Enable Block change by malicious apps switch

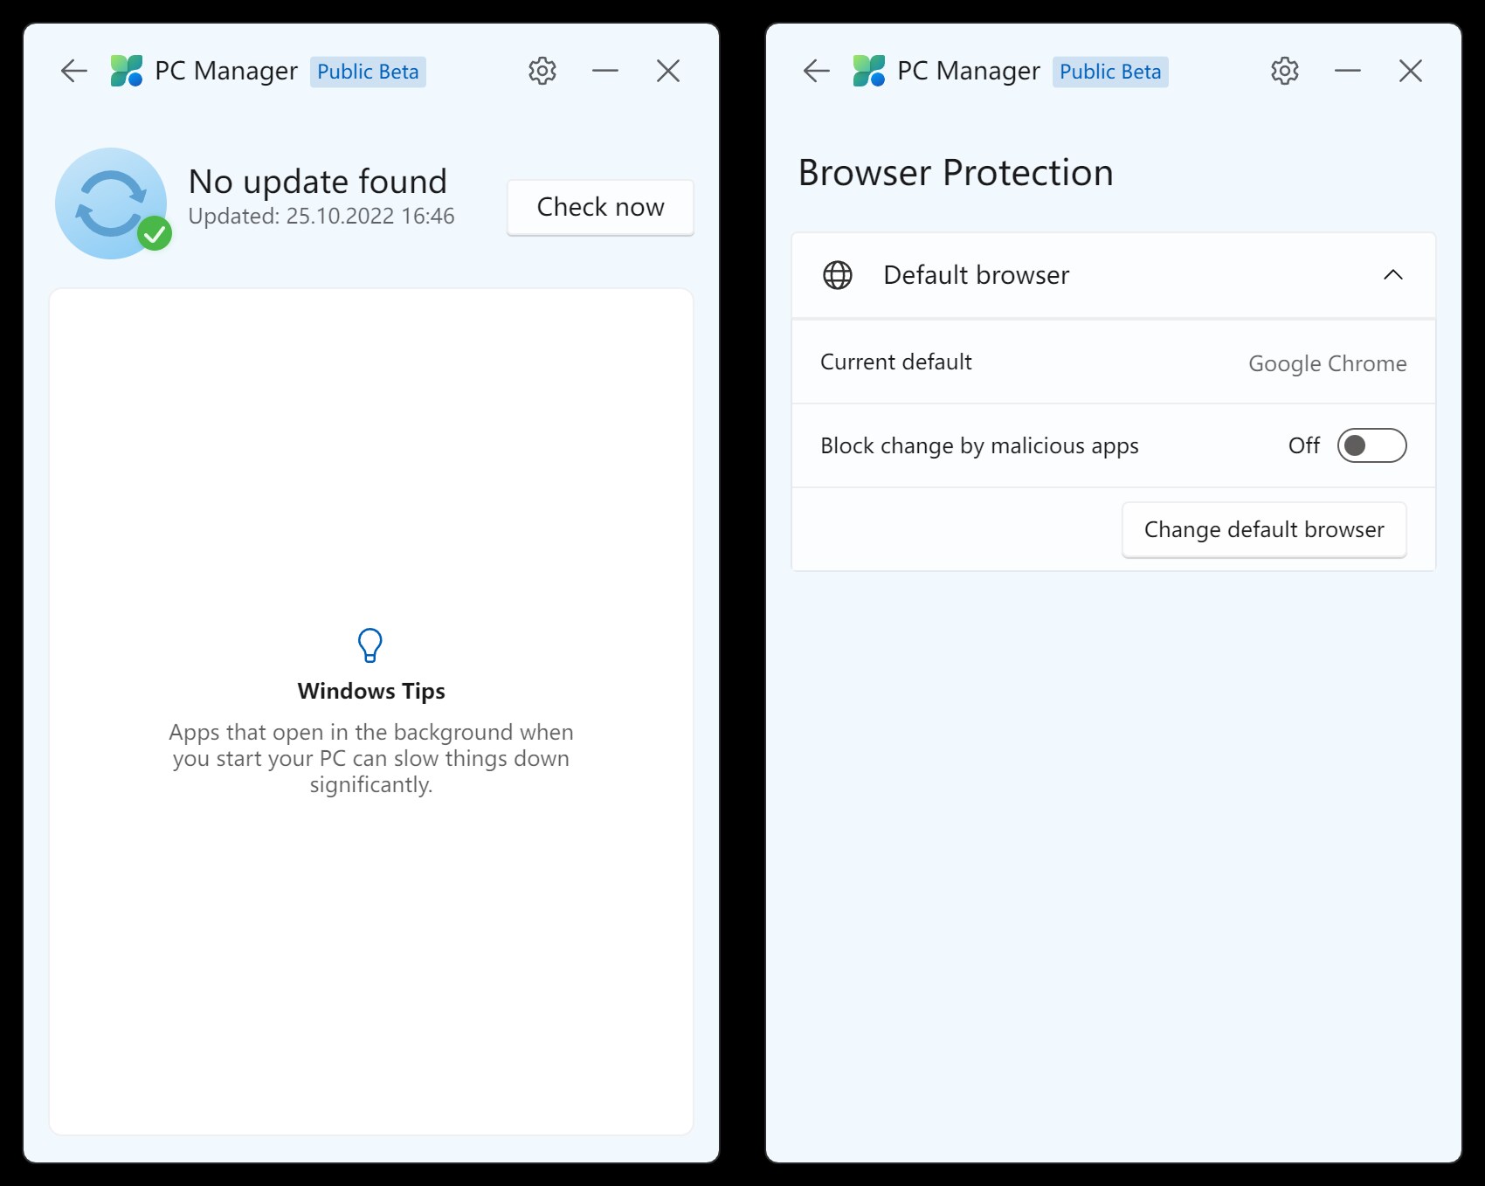(x=1371, y=445)
